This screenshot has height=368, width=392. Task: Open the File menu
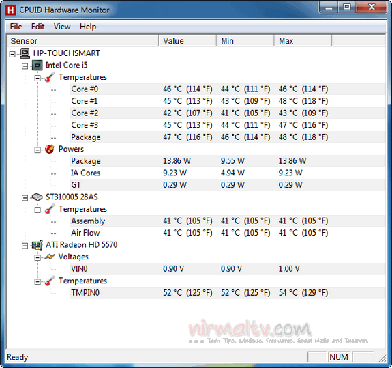[16, 27]
